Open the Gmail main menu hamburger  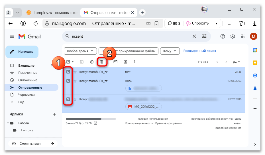coord(12,36)
